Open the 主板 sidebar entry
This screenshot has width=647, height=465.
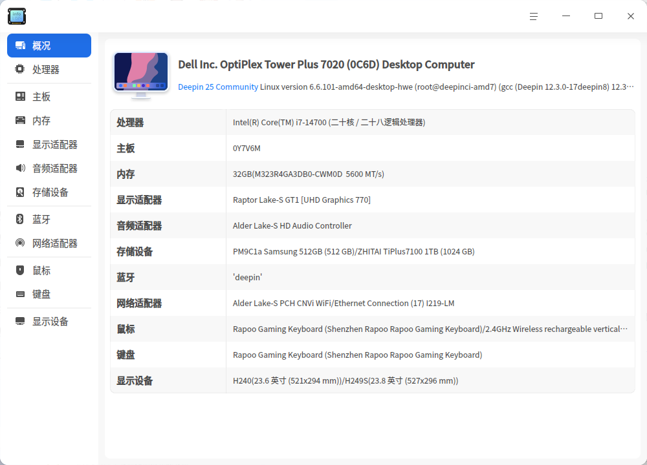(x=49, y=96)
